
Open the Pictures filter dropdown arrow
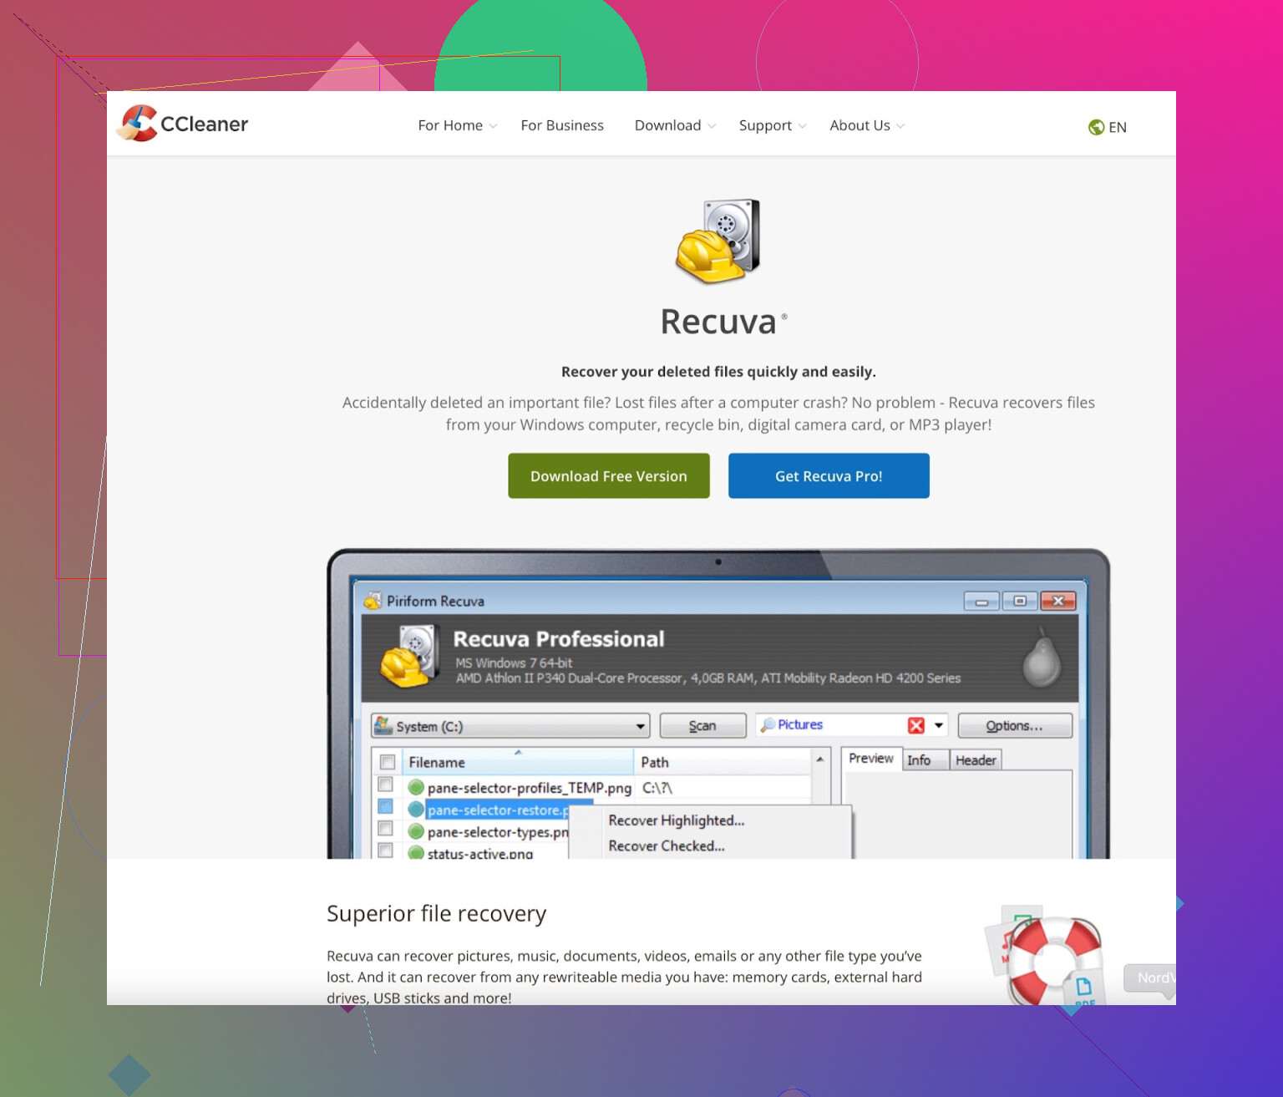click(939, 725)
